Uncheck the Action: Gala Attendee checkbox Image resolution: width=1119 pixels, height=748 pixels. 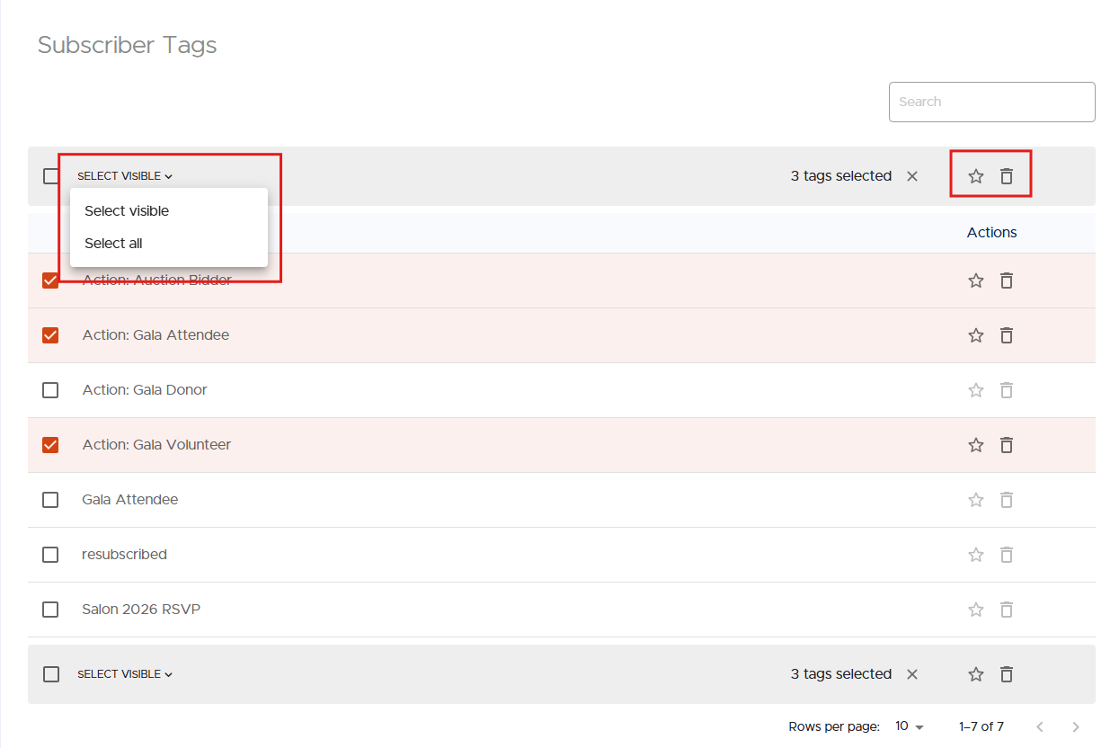[x=50, y=335]
